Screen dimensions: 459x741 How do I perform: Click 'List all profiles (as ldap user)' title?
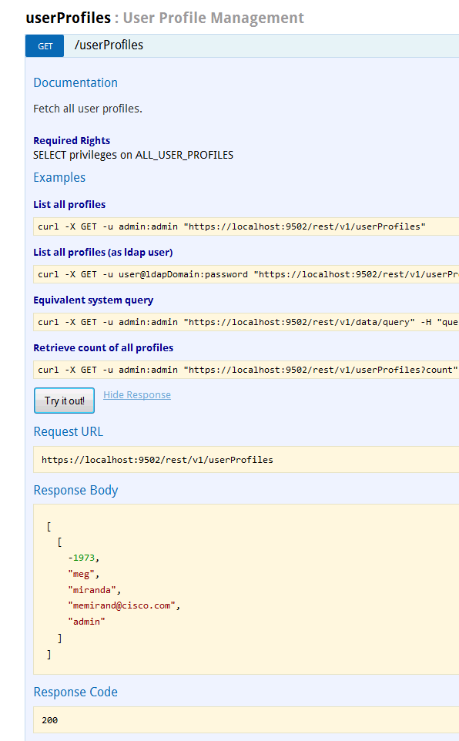tap(102, 253)
